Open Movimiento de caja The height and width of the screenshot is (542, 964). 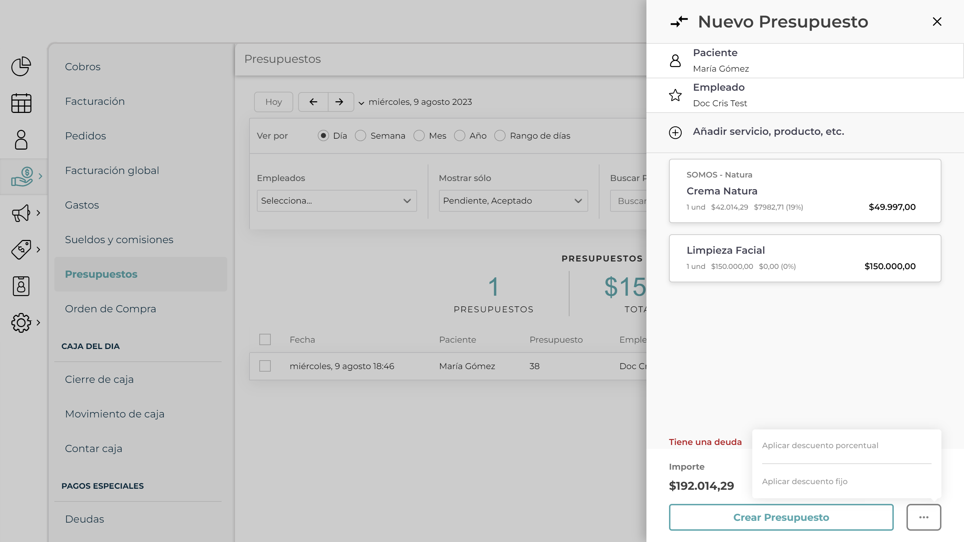point(115,414)
